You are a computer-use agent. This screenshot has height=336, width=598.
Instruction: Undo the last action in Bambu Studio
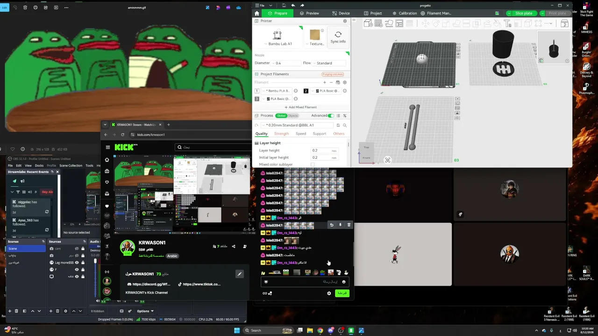(293, 5)
